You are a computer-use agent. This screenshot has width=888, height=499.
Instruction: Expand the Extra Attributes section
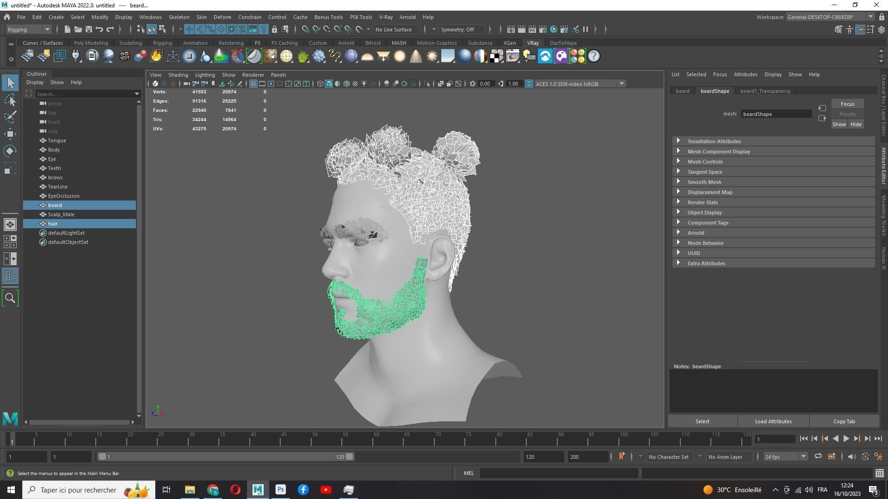pyautogui.click(x=773, y=263)
